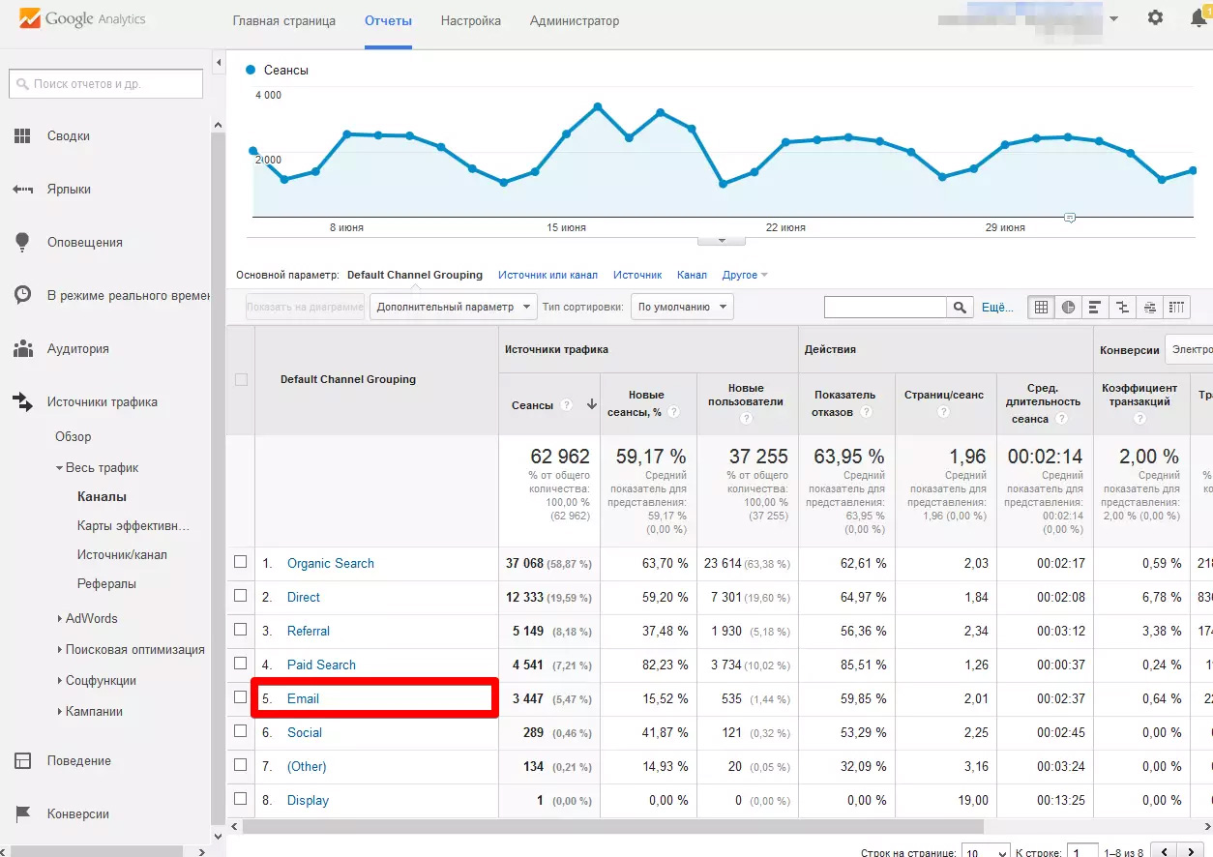Image resolution: width=1213 pixels, height=857 pixels.
Task: Click the table search magnifier button
Action: point(959,308)
